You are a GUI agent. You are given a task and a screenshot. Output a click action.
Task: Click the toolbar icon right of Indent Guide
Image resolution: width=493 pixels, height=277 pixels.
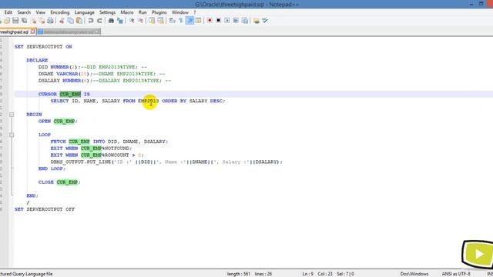[198, 21]
